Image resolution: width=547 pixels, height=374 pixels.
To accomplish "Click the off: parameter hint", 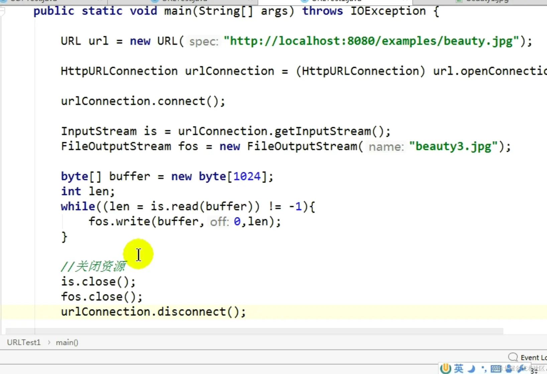I will pyautogui.click(x=219, y=222).
